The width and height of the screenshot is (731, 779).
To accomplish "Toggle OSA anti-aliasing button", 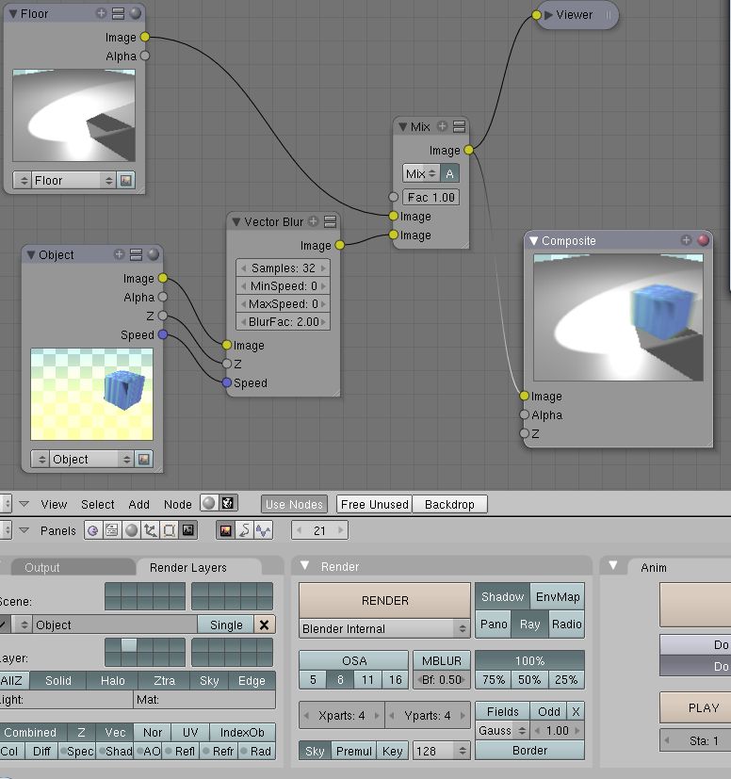I will 354,660.
